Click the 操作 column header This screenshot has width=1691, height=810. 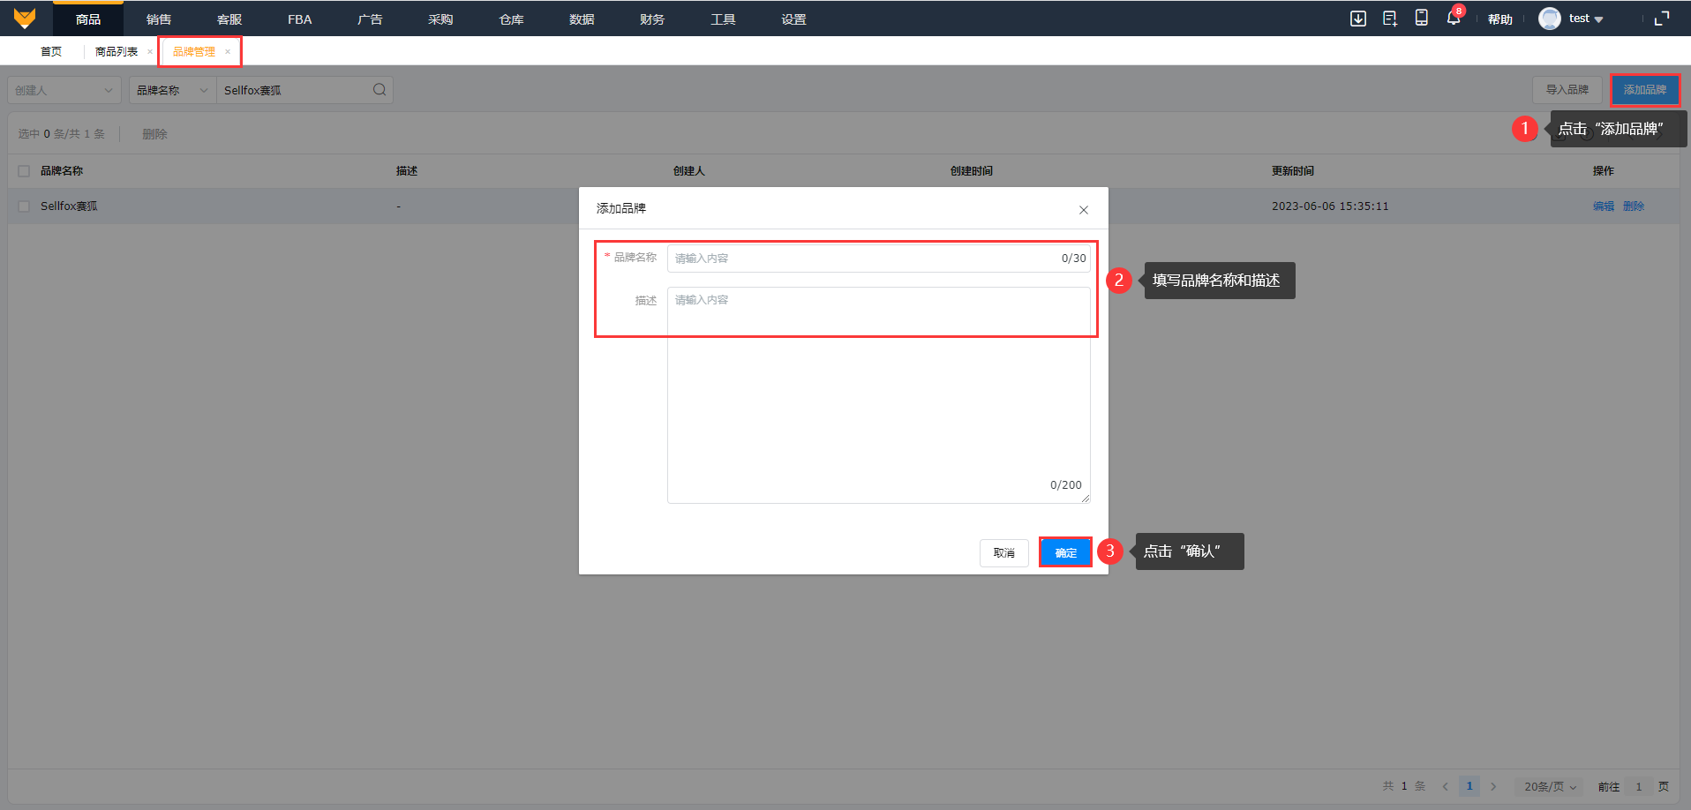(x=1604, y=171)
